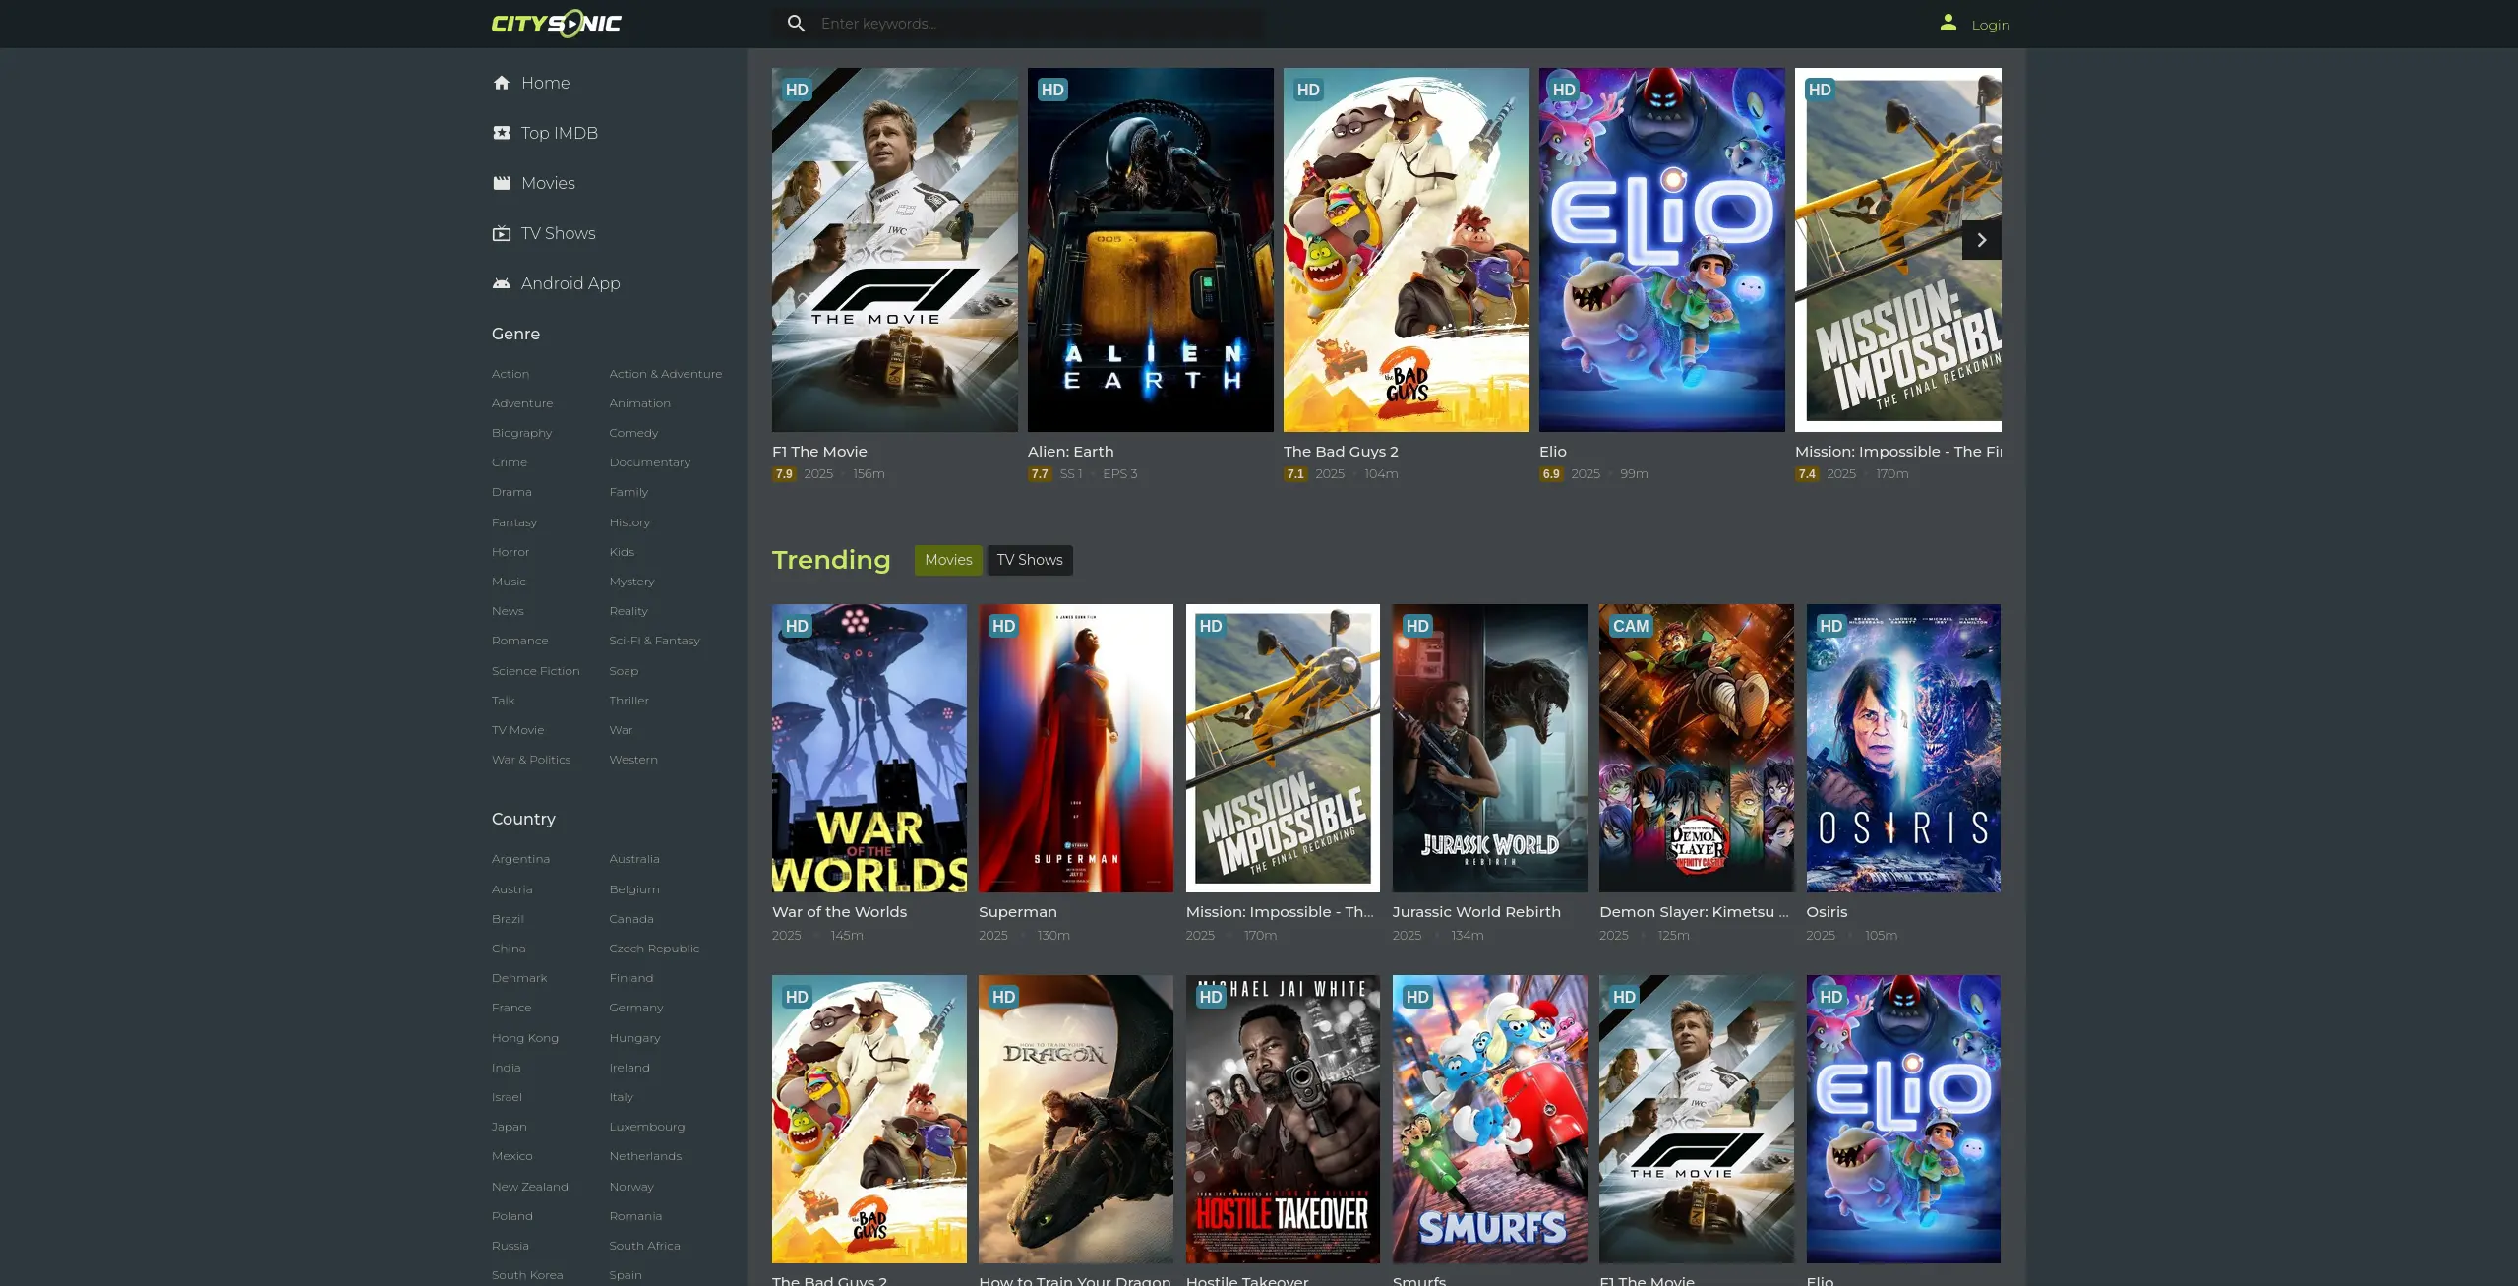Click the War of the Worlds title

(x=839, y=912)
